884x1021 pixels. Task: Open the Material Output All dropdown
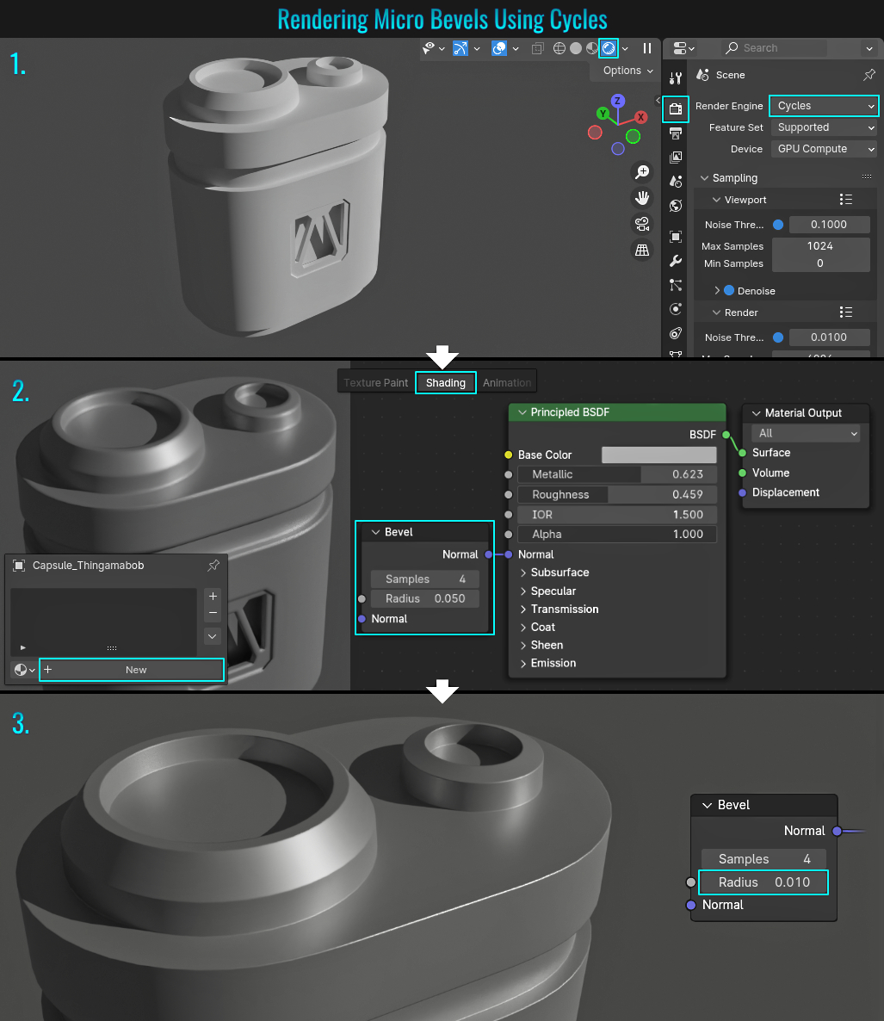[x=806, y=434]
